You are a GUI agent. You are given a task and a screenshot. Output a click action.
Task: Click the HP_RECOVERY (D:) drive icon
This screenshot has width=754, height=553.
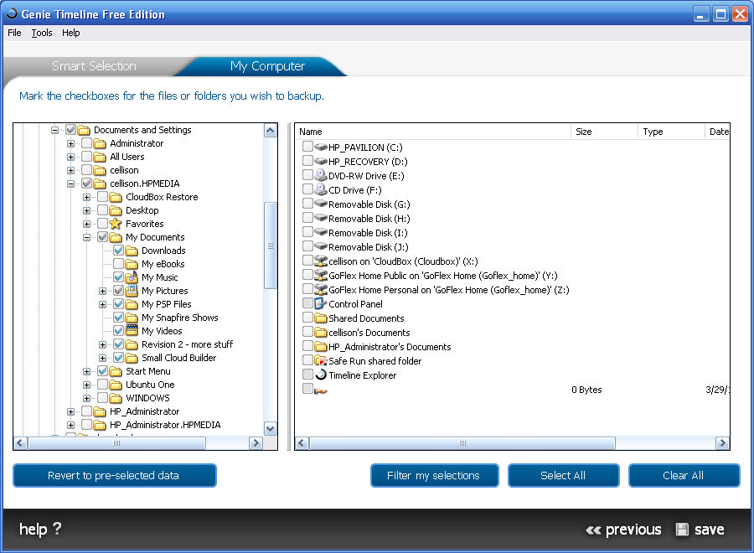(x=321, y=161)
